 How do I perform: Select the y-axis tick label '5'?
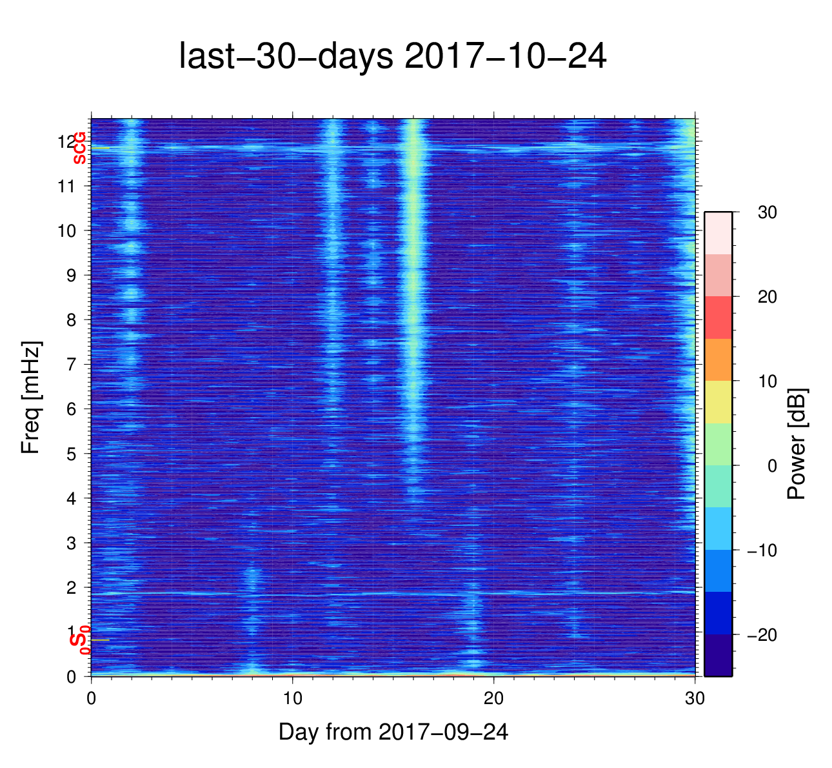click(x=72, y=454)
